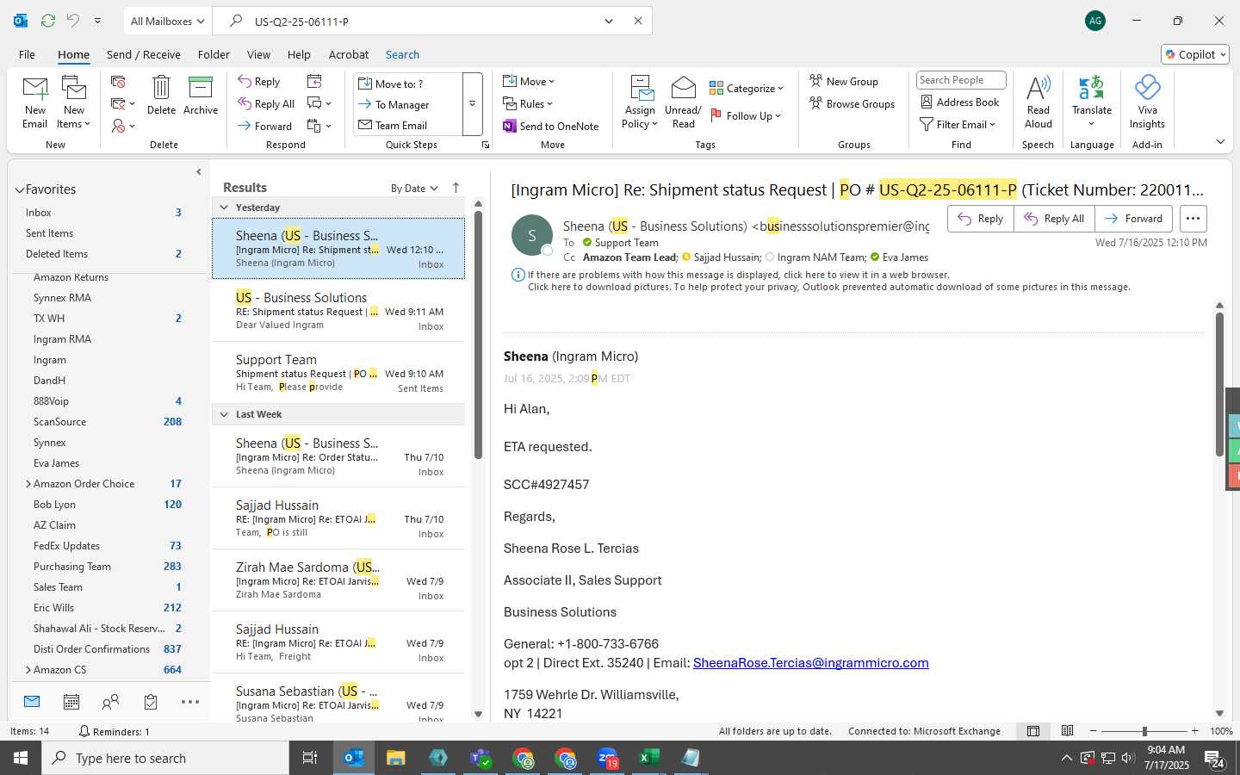This screenshot has height=775, width=1240.
Task: Clear the search box with the X
Action: click(638, 21)
